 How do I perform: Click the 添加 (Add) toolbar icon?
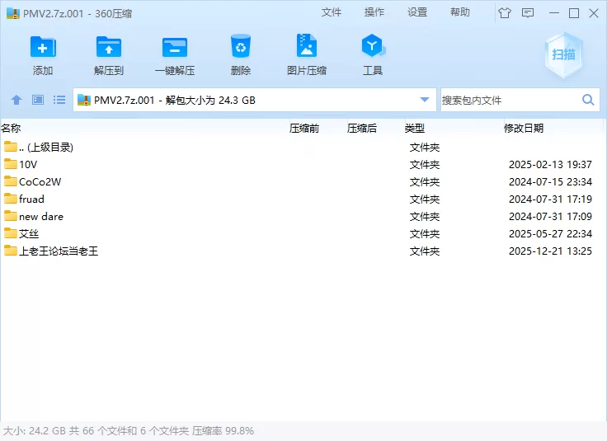(x=43, y=47)
